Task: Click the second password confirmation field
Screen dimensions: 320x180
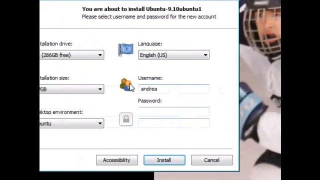Action: point(174,123)
